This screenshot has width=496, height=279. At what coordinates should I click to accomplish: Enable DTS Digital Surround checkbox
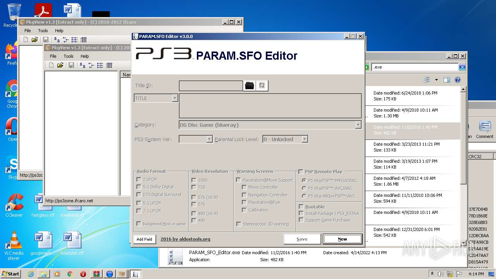(x=139, y=195)
